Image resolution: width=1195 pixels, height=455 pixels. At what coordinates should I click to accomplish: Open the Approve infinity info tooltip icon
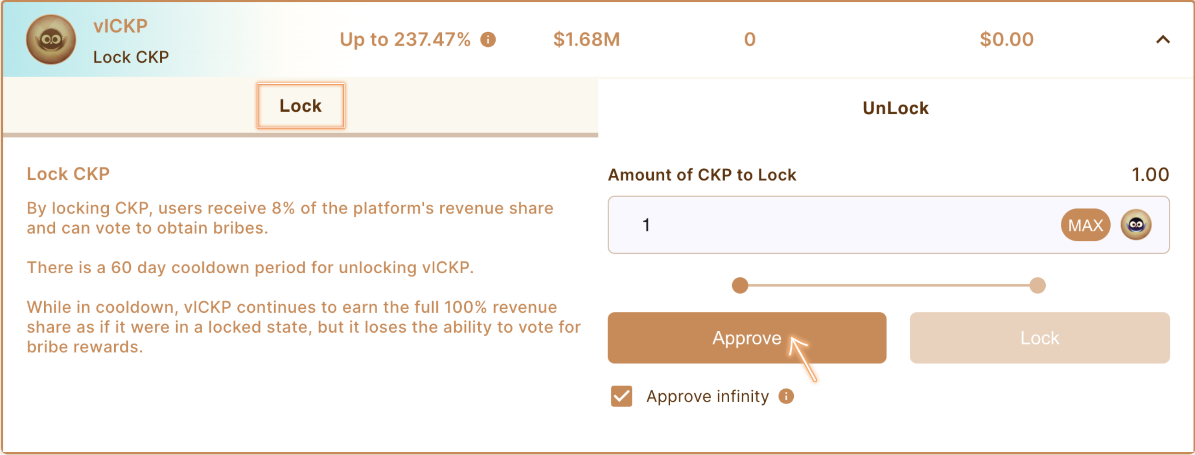click(786, 397)
